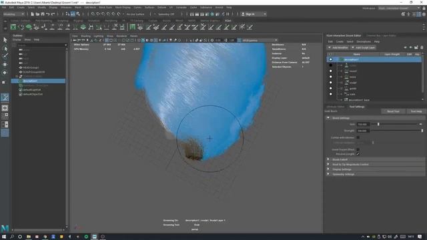The height and width of the screenshot is (240, 427).
Task: Click the Save Scene icon
Action: pos(43,14)
